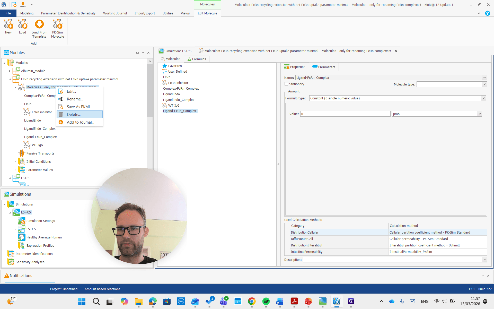Choose Delete... from the context menu
The height and width of the screenshot is (309, 494).
[80, 115]
